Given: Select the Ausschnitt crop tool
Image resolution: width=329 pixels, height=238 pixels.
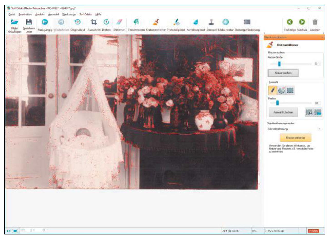Looking at the screenshot, I should pyautogui.click(x=94, y=23).
